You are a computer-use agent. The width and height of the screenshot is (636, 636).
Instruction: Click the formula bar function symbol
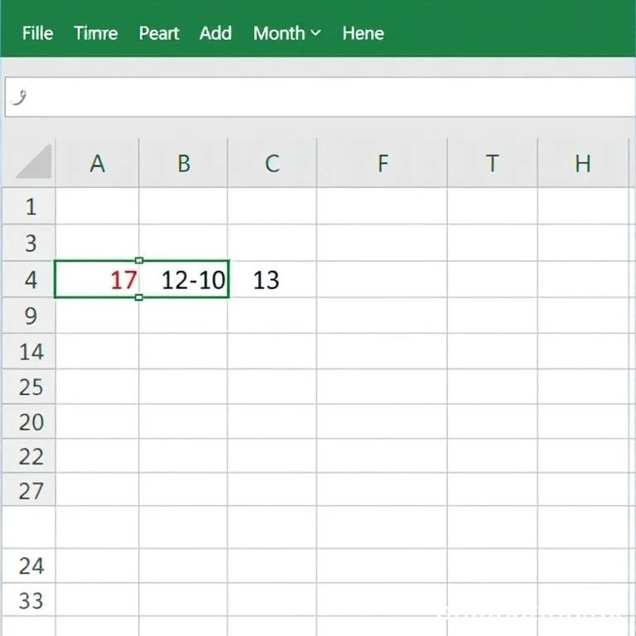point(20,98)
